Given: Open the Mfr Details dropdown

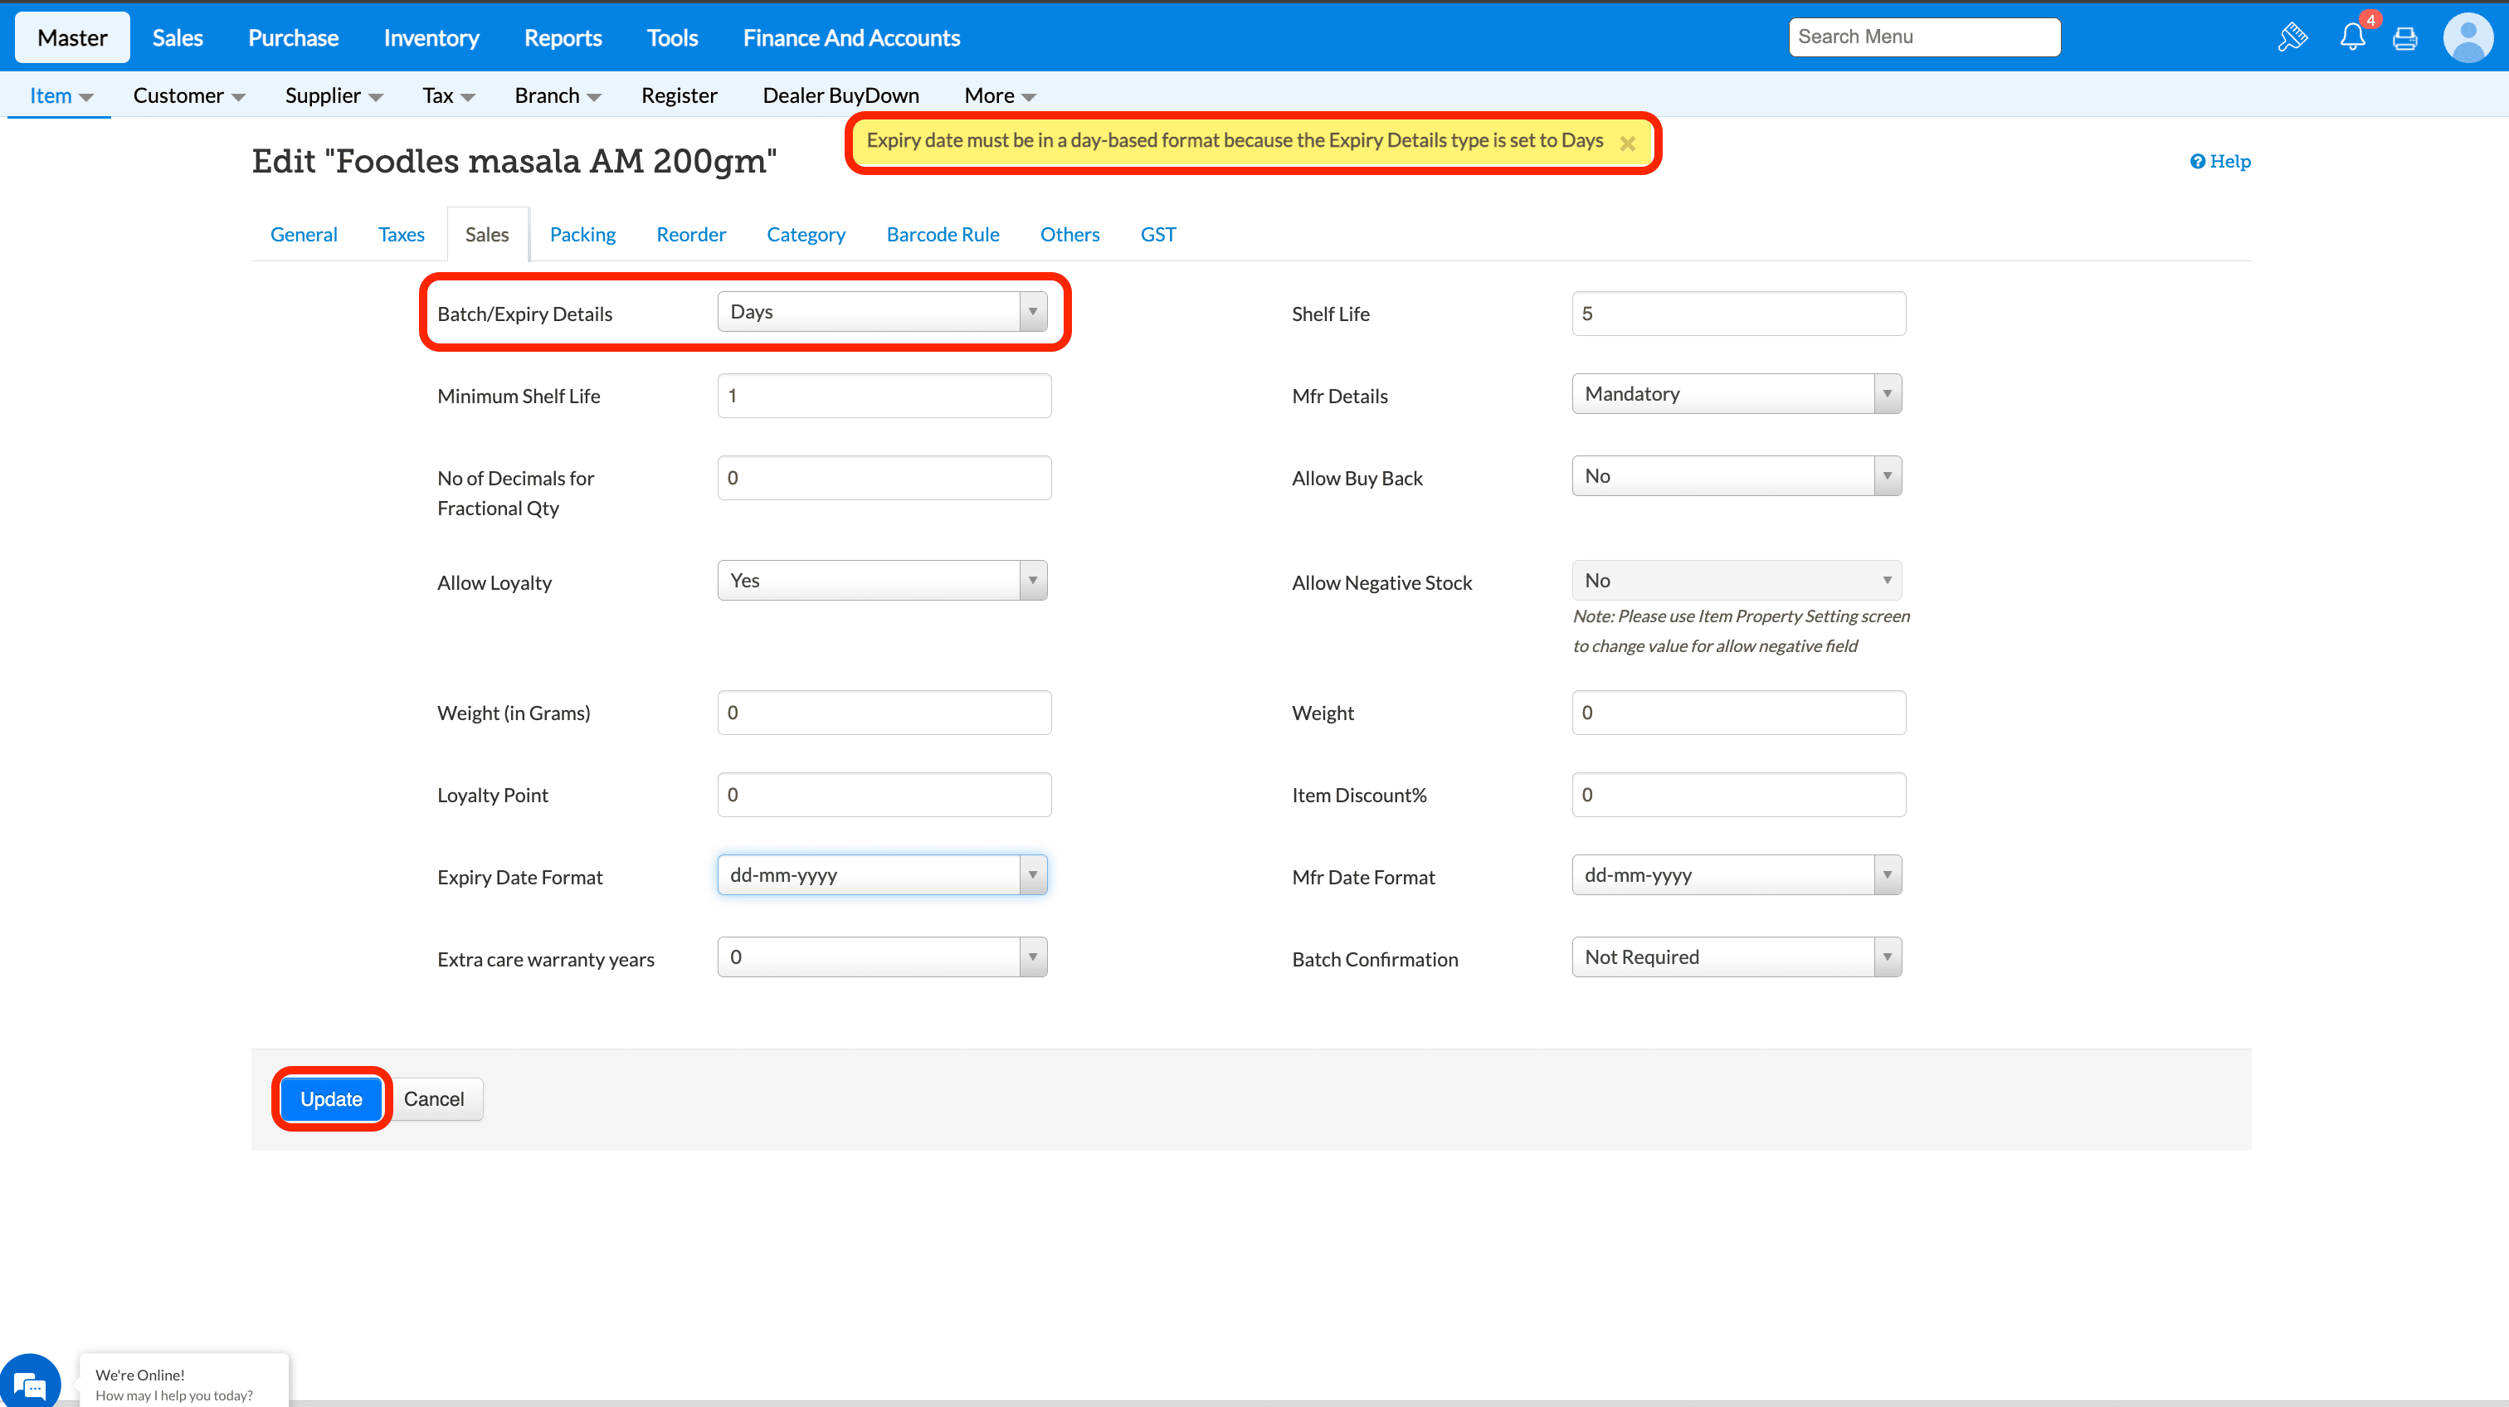Looking at the screenshot, I should 1736,394.
